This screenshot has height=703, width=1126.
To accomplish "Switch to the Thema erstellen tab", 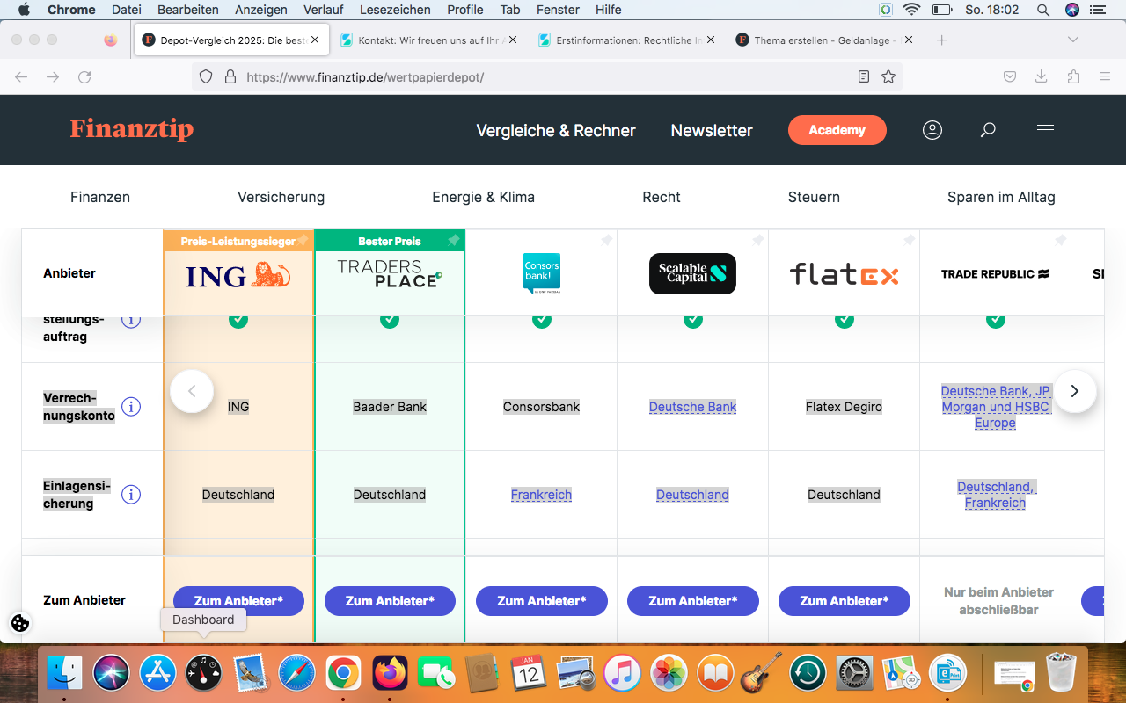I will pos(823,40).
